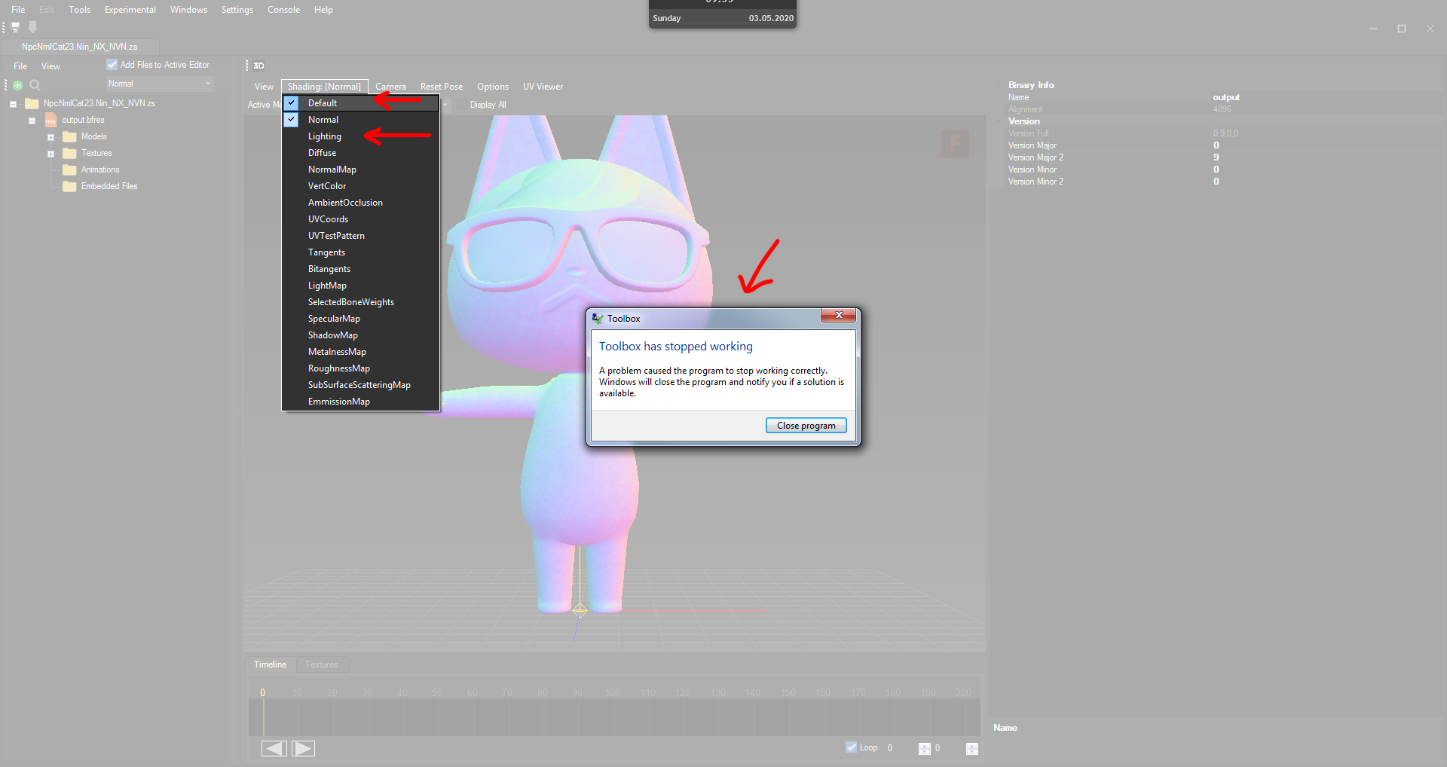Expand the Textures tree node
This screenshot has height=767, width=1447.
[x=50, y=154]
